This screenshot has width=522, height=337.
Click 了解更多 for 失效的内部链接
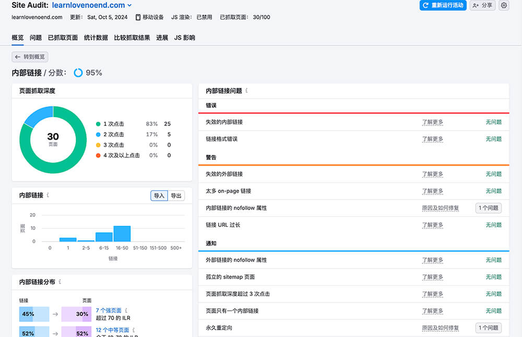(432, 122)
